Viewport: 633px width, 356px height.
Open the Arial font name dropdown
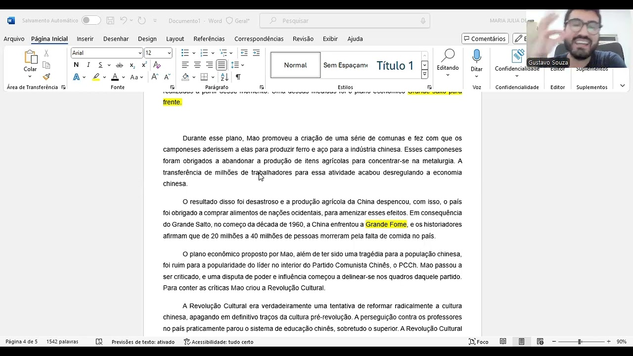point(140,53)
